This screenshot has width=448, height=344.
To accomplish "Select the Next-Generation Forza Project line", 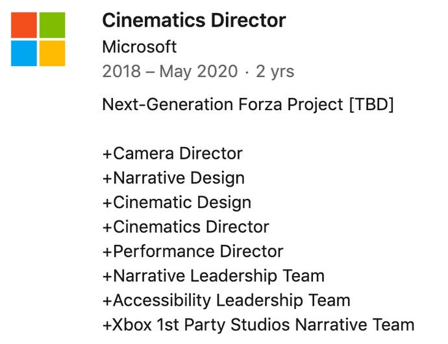I will (x=247, y=104).
